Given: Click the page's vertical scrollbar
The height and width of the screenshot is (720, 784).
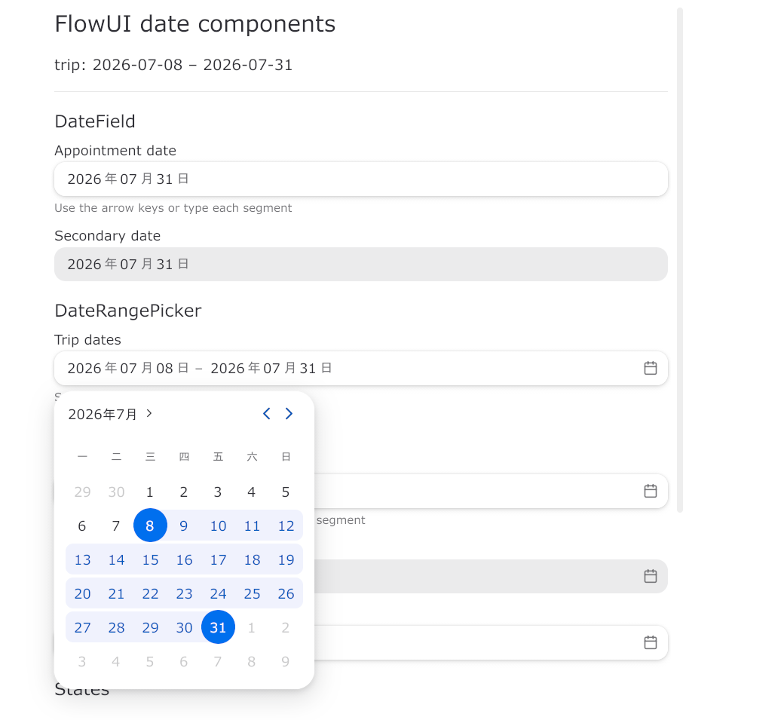Looking at the screenshot, I should (x=679, y=260).
